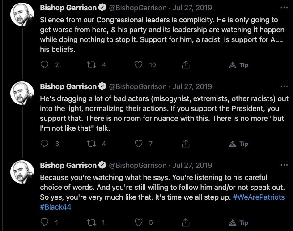Viewport: 293px width, 231px height.
Task: Reply to the tweet with #WeArePatriots hashtag
Action: 44,222
